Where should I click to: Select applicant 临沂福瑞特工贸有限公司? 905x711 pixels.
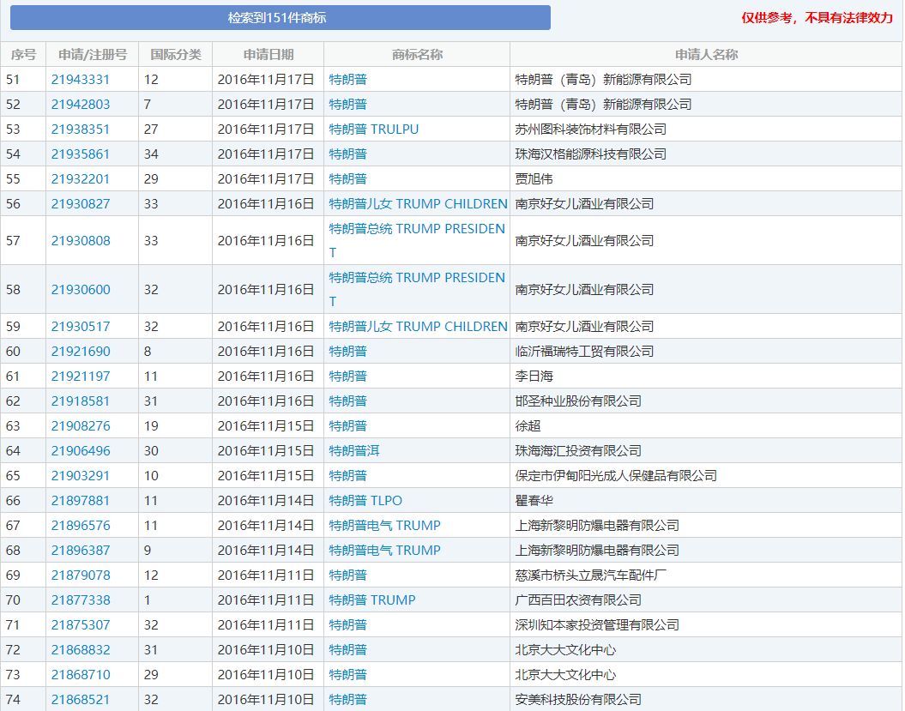click(584, 351)
